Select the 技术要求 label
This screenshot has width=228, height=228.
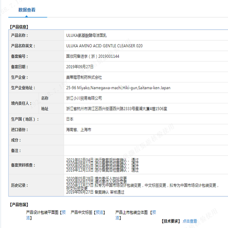pos(171,221)
